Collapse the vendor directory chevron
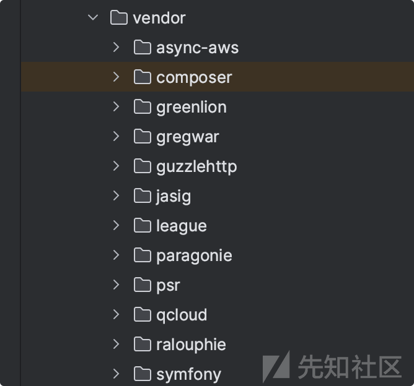This screenshot has height=386, width=414. point(93,18)
